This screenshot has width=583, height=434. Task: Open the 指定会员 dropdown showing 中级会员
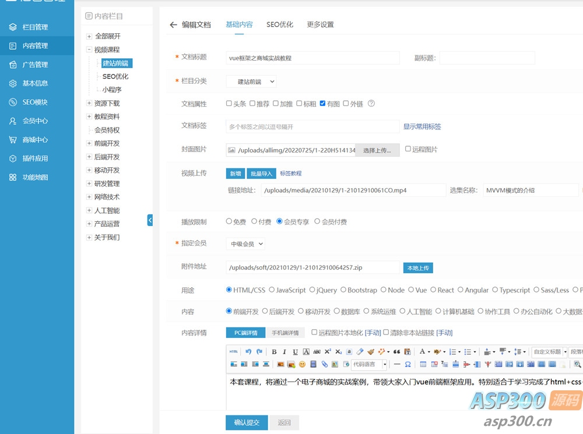coord(245,244)
